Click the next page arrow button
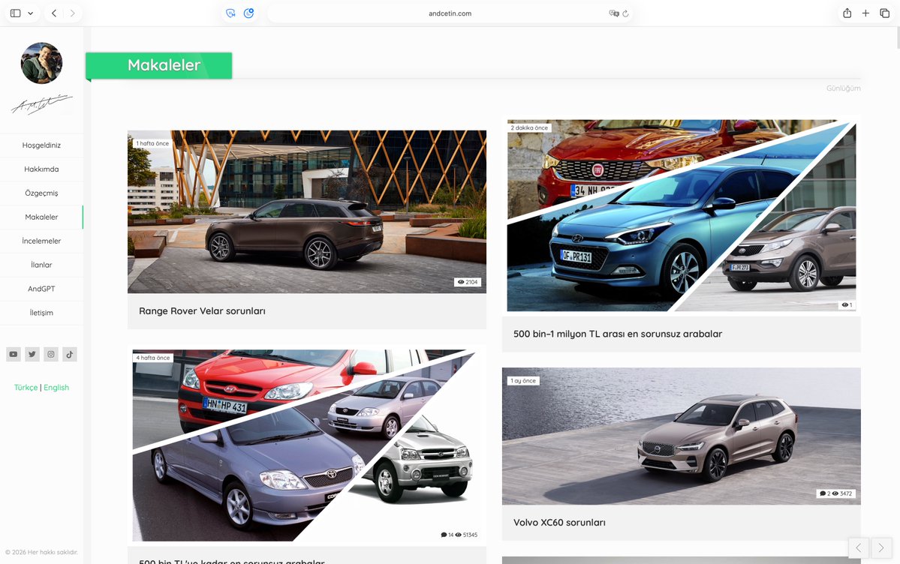Image resolution: width=900 pixels, height=564 pixels. 881,548
